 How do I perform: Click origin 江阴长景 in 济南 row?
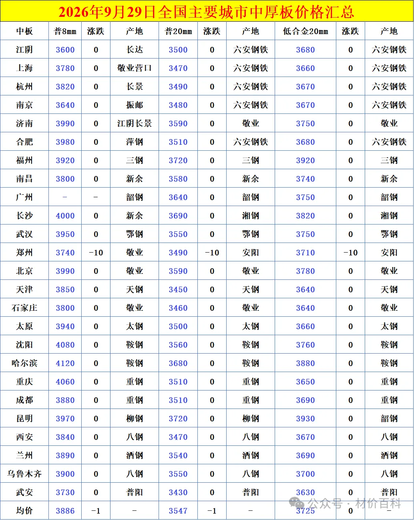(x=135, y=123)
